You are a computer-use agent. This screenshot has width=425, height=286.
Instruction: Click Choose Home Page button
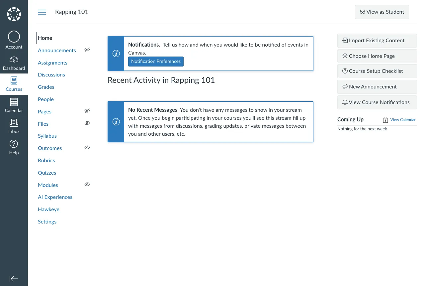coord(377,56)
